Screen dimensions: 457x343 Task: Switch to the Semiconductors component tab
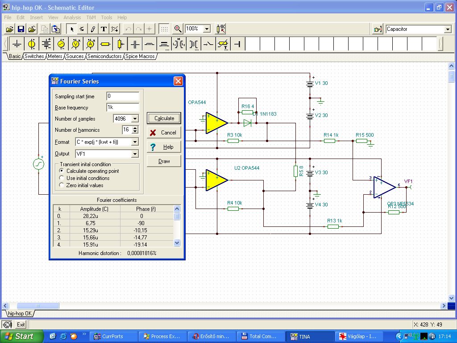pos(104,56)
